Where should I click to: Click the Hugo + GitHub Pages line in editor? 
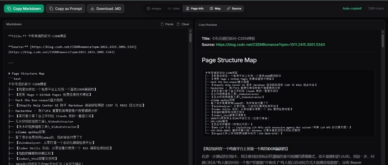[x=50, y=95]
